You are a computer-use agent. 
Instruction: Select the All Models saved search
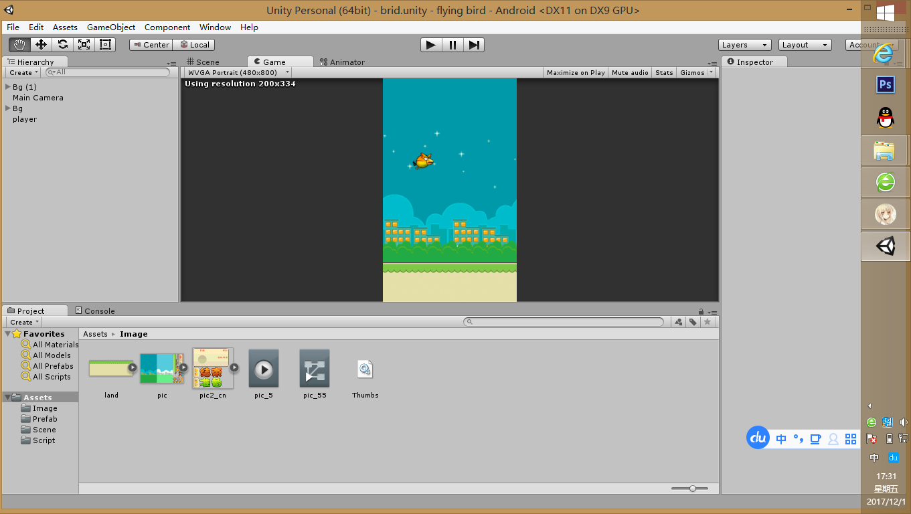46,355
